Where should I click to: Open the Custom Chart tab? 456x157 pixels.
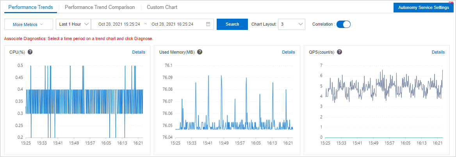(x=162, y=7)
